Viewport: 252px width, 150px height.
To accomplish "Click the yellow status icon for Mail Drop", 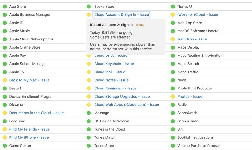I will (173, 39).
